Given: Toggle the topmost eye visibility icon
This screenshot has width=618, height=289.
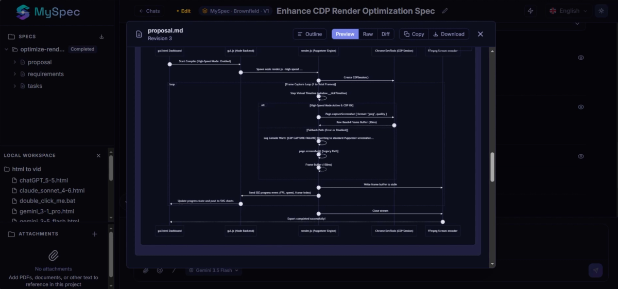Looking at the screenshot, I should (581, 58).
